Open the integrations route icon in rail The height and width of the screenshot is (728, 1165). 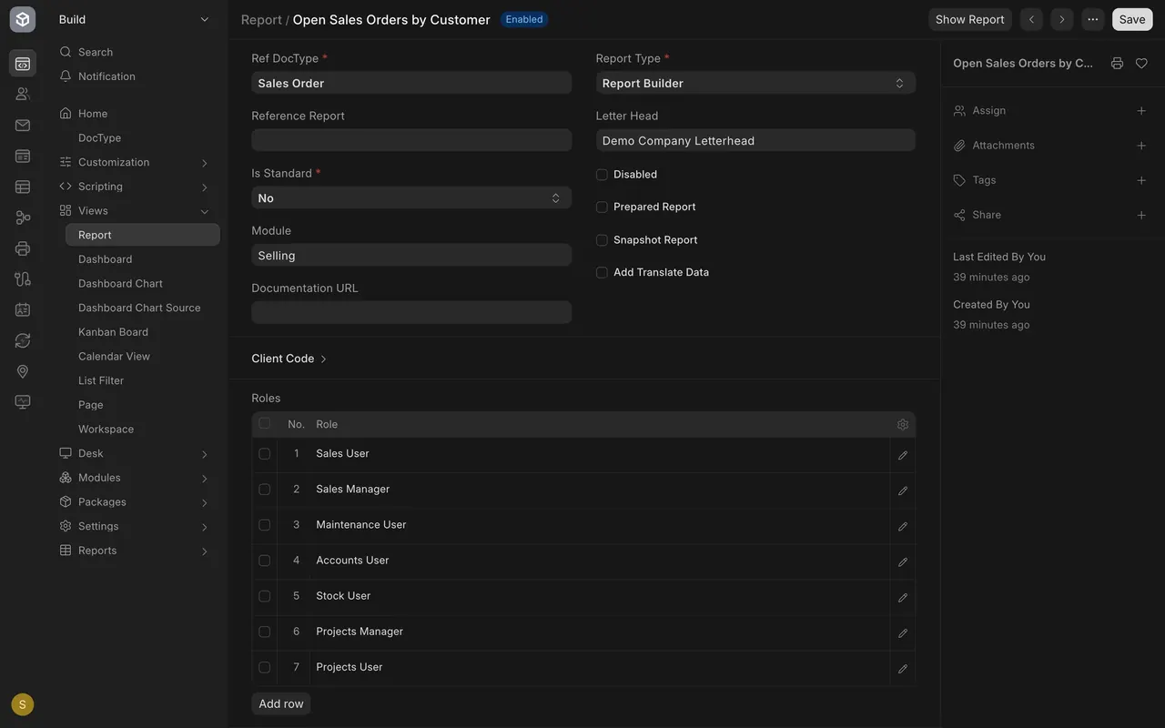point(23,279)
